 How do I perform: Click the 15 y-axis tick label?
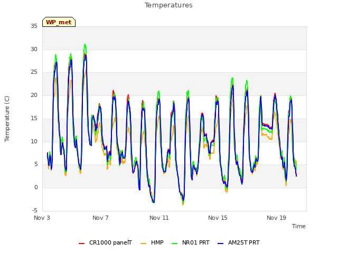34,118
